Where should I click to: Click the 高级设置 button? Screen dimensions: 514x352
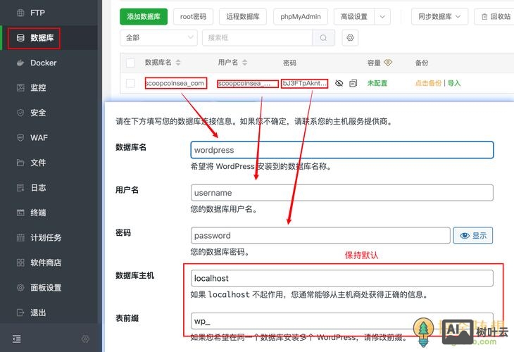(x=354, y=17)
